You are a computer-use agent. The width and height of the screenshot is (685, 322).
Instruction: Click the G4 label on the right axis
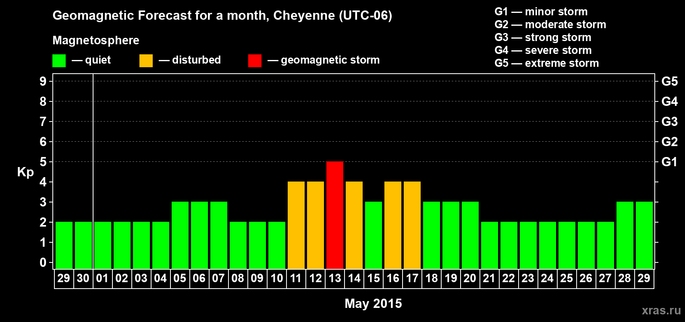coord(669,101)
